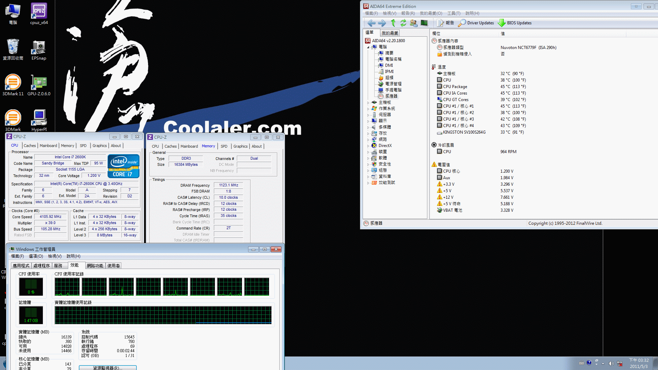
Task: Open the 報告 report button in AIDA64
Action: click(446, 23)
